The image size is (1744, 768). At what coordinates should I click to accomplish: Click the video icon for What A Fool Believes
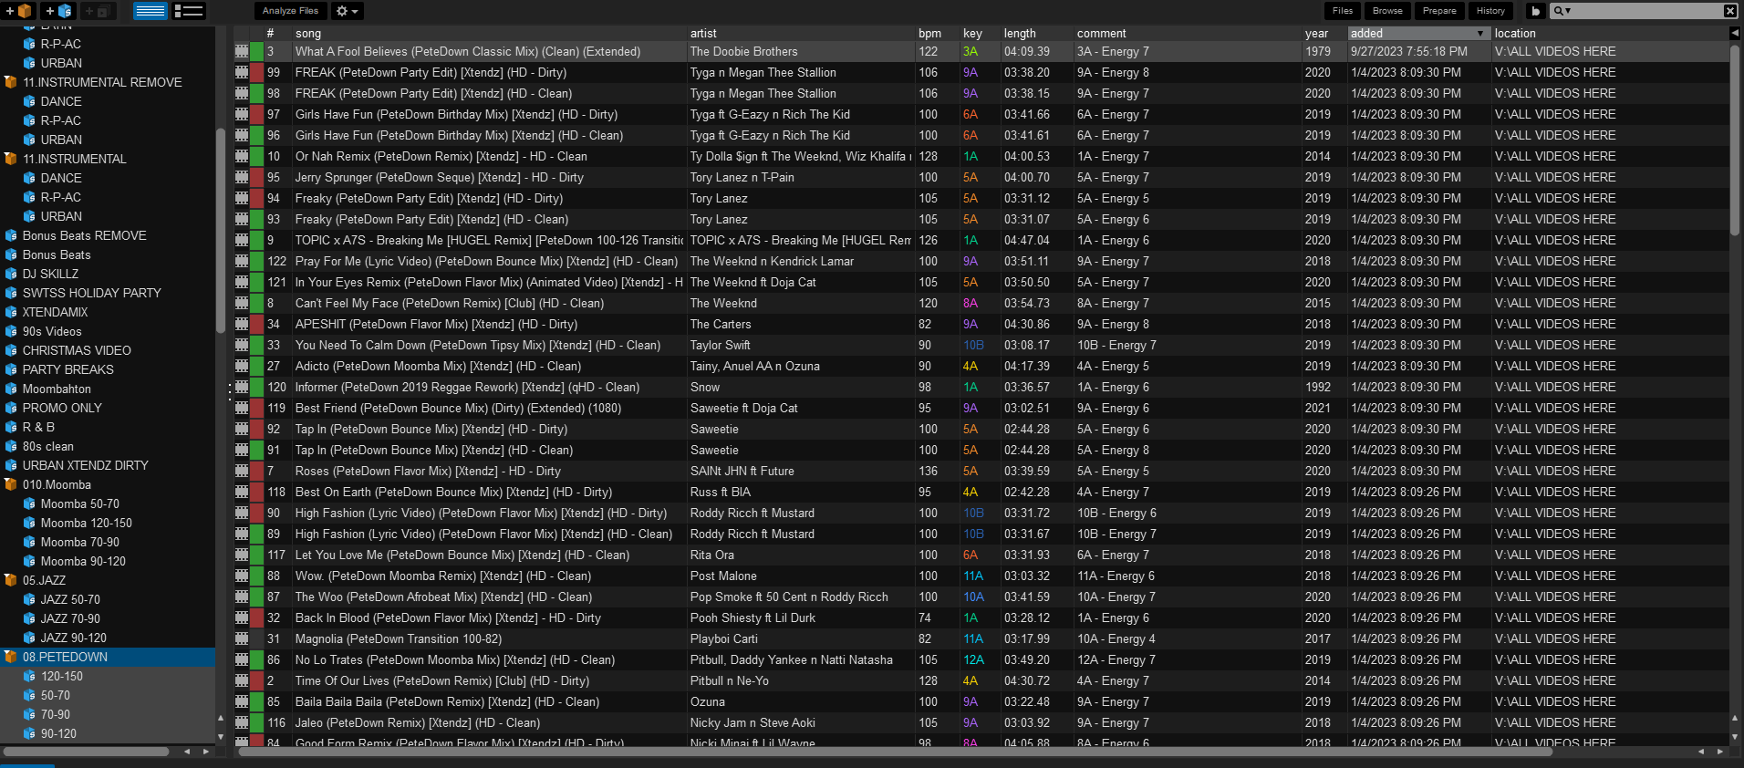(242, 52)
